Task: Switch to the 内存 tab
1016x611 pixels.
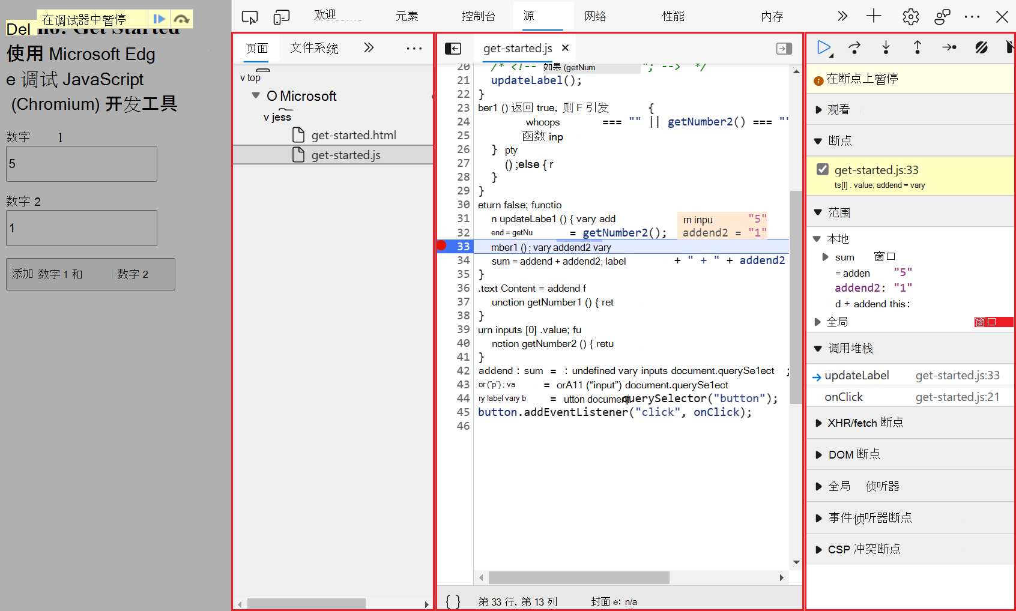Action: [772, 17]
